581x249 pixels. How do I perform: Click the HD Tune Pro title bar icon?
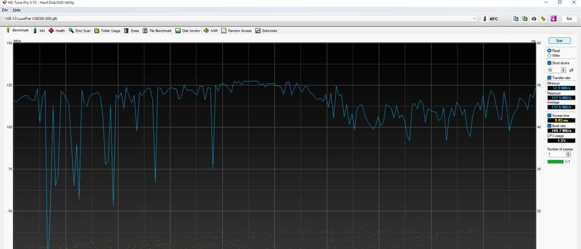coord(4,2)
